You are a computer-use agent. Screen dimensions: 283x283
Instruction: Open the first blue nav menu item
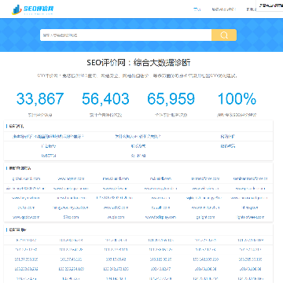[197, 9]
